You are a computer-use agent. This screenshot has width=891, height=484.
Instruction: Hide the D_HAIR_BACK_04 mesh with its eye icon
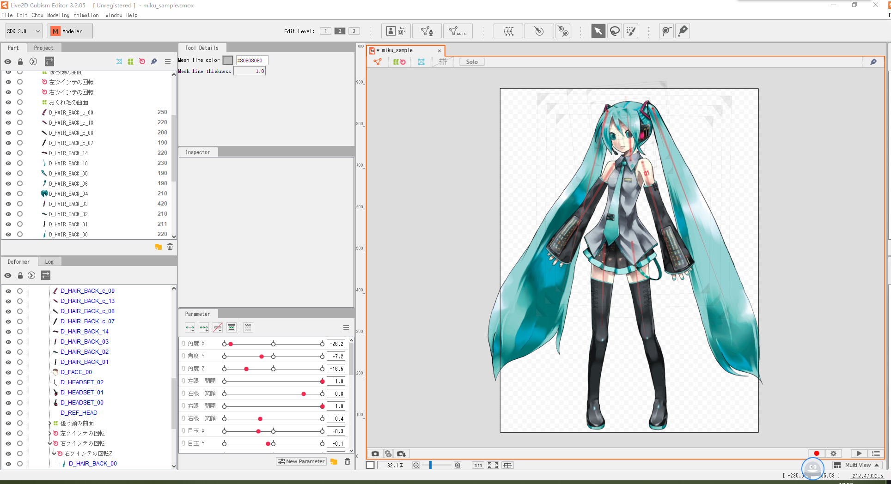click(x=8, y=194)
